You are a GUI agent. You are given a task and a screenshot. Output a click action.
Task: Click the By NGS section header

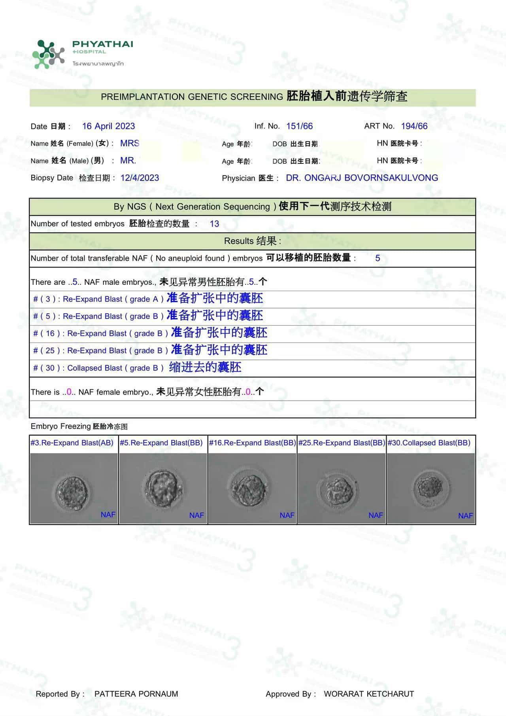point(252,206)
